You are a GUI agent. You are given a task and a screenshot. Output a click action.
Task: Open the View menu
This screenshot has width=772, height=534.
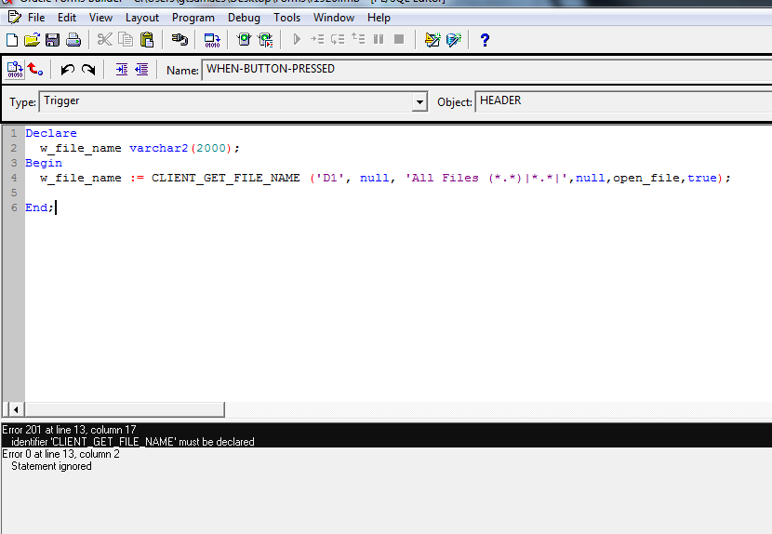click(x=100, y=18)
